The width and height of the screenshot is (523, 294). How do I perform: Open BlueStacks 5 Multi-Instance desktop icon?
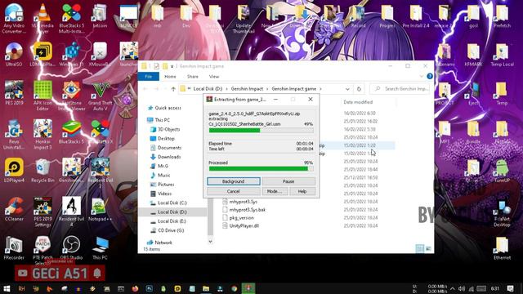(x=71, y=19)
